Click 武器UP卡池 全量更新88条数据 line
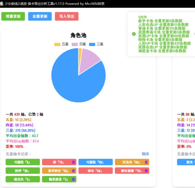The image size is (195, 188). click(x=164, y=36)
